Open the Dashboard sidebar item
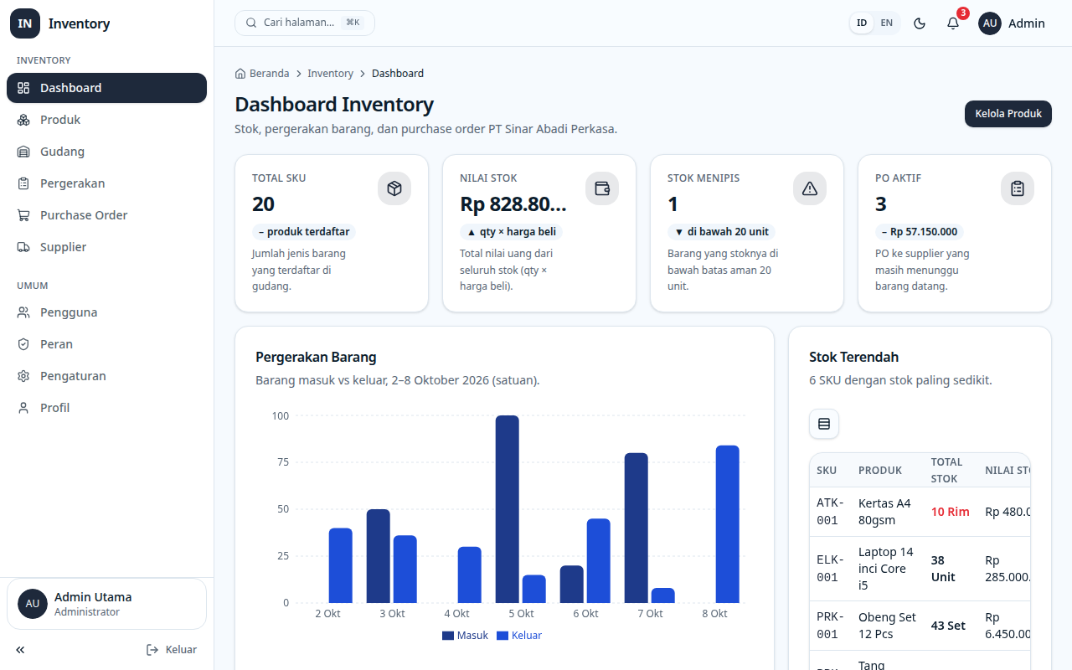The image size is (1072, 670). pyautogui.click(x=106, y=88)
